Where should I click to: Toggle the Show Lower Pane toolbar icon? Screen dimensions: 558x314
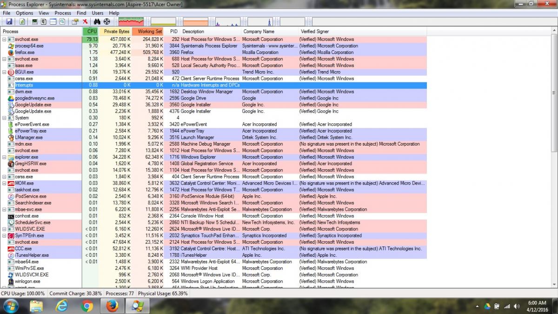(x=53, y=21)
